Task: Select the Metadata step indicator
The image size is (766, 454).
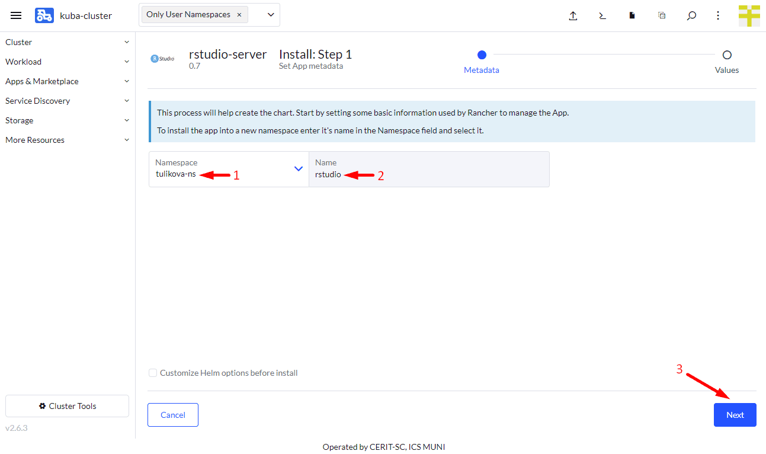Action: click(x=482, y=55)
